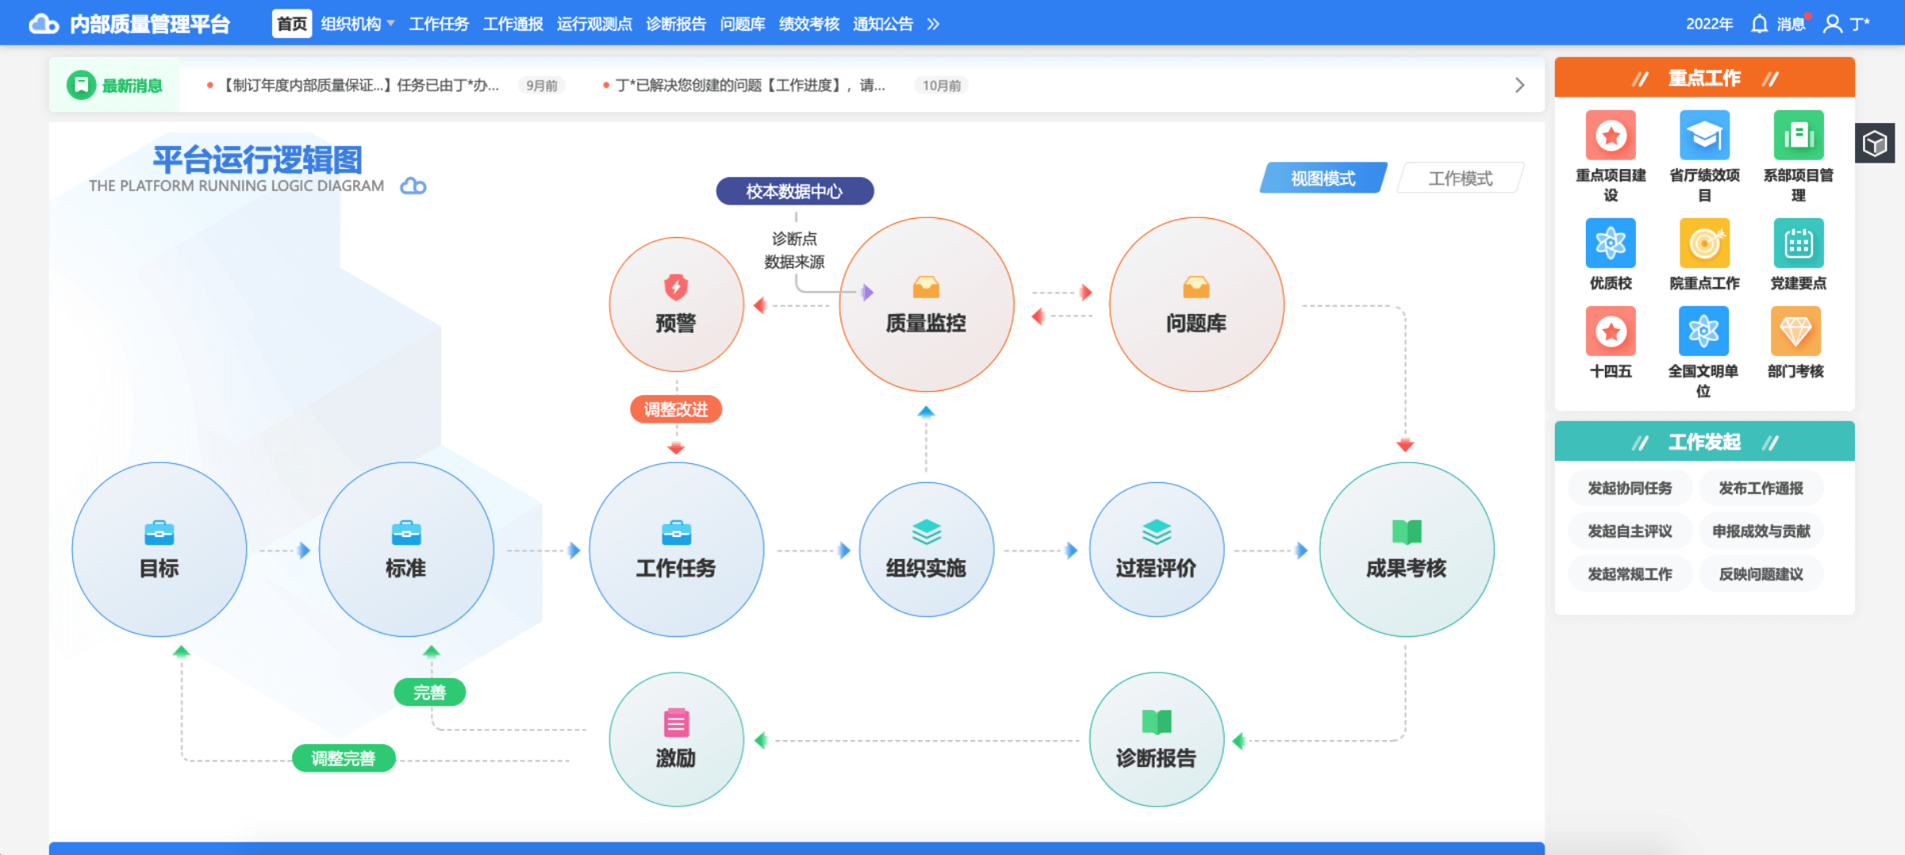1905x855 pixels.
Task: Expand more navigation items with double chevron
Action: [933, 24]
